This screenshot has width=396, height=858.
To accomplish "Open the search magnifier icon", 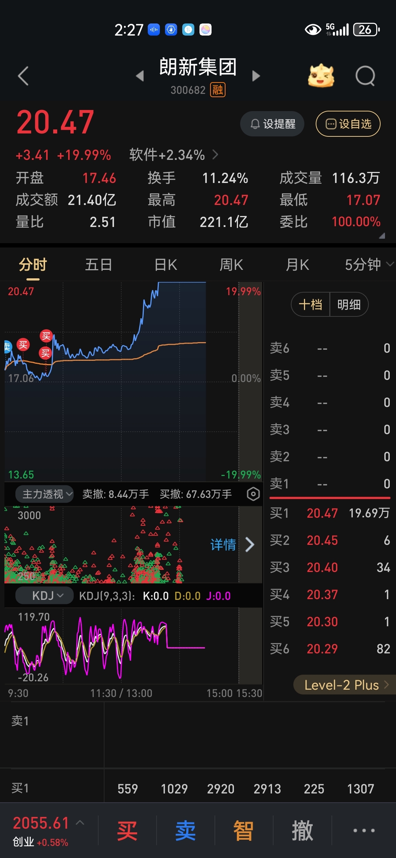I will pyautogui.click(x=366, y=76).
